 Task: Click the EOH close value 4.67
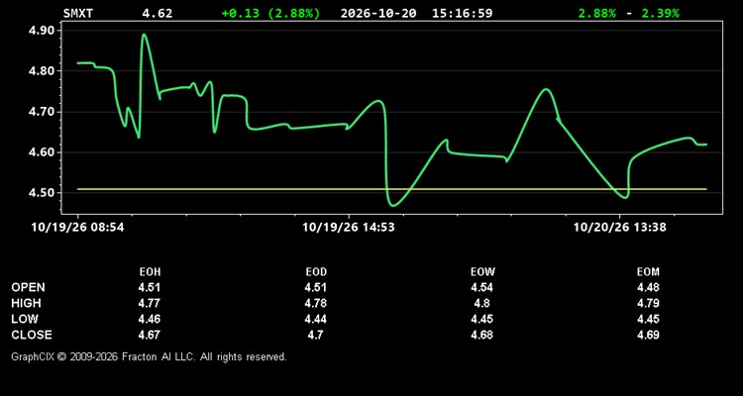(x=150, y=335)
